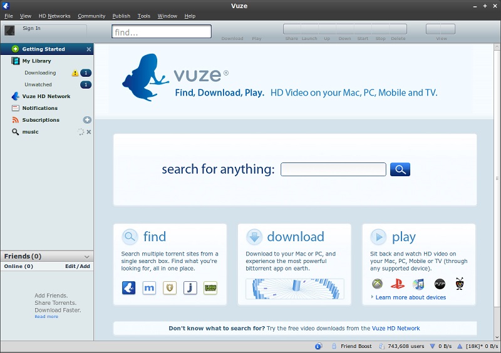The width and height of the screenshot is (501, 353).
Task: Click the blue magnifier search button
Action: click(x=400, y=169)
